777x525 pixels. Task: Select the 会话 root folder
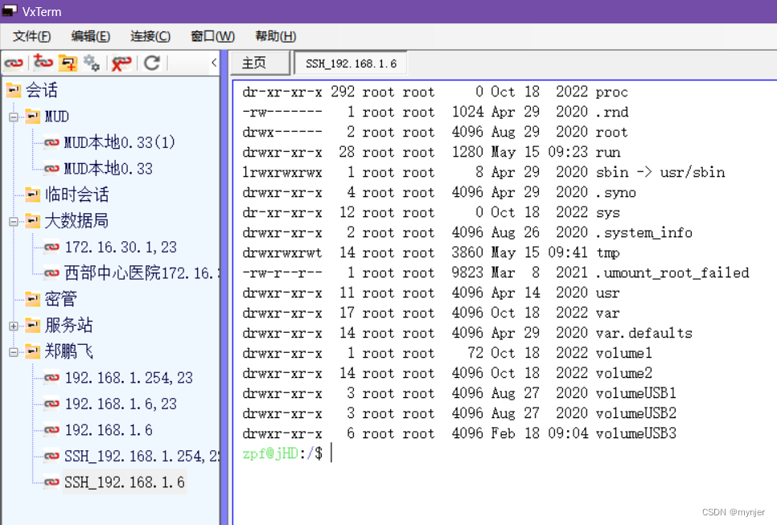(x=42, y=90)
